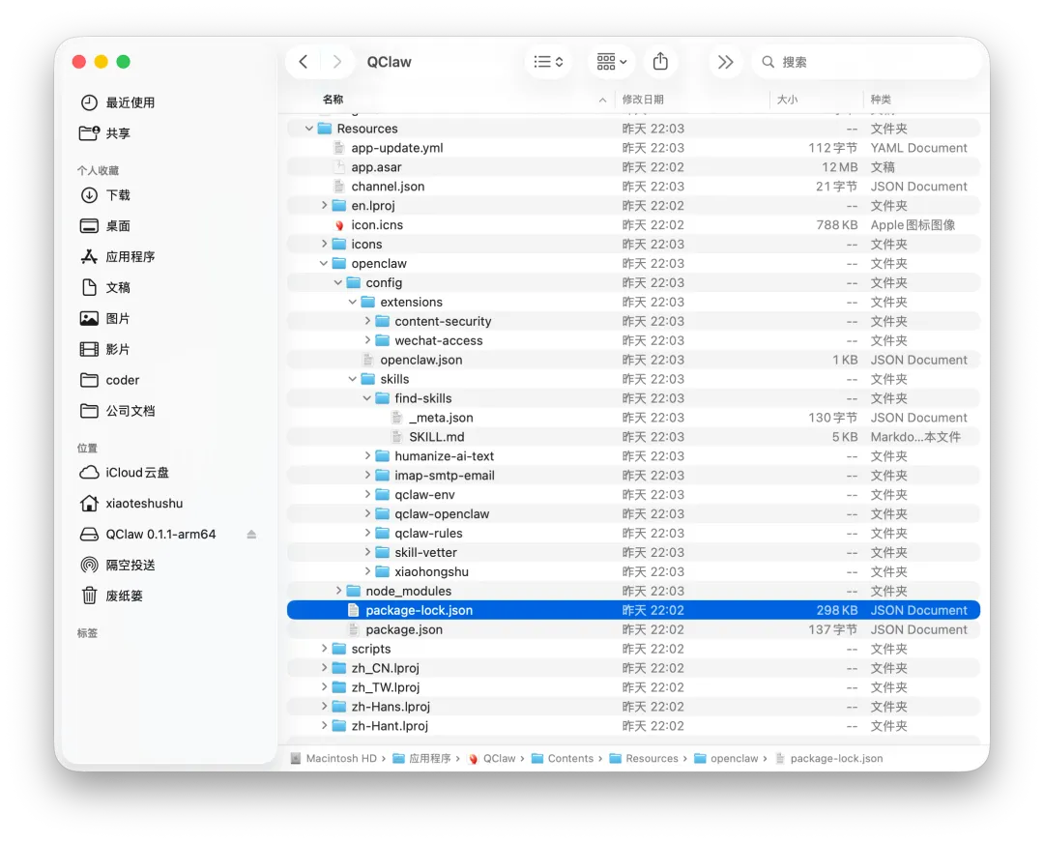Select the xiaohongshu folder row

pos(633,571)
